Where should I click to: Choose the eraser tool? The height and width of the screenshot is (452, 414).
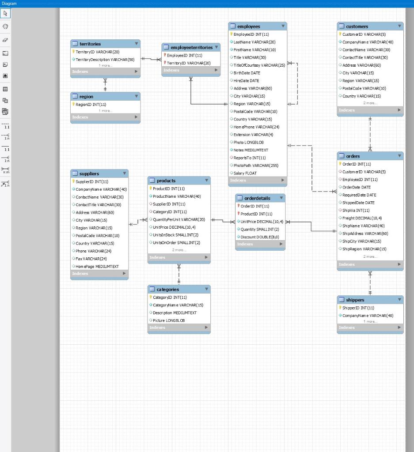(x=5, y=40)
